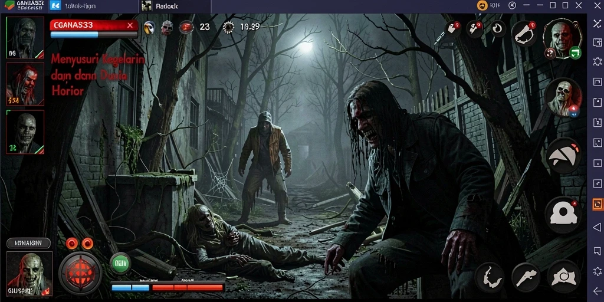Use the winged mask action button at bottom right
The image size is (604, 302).
click(563, 276)
